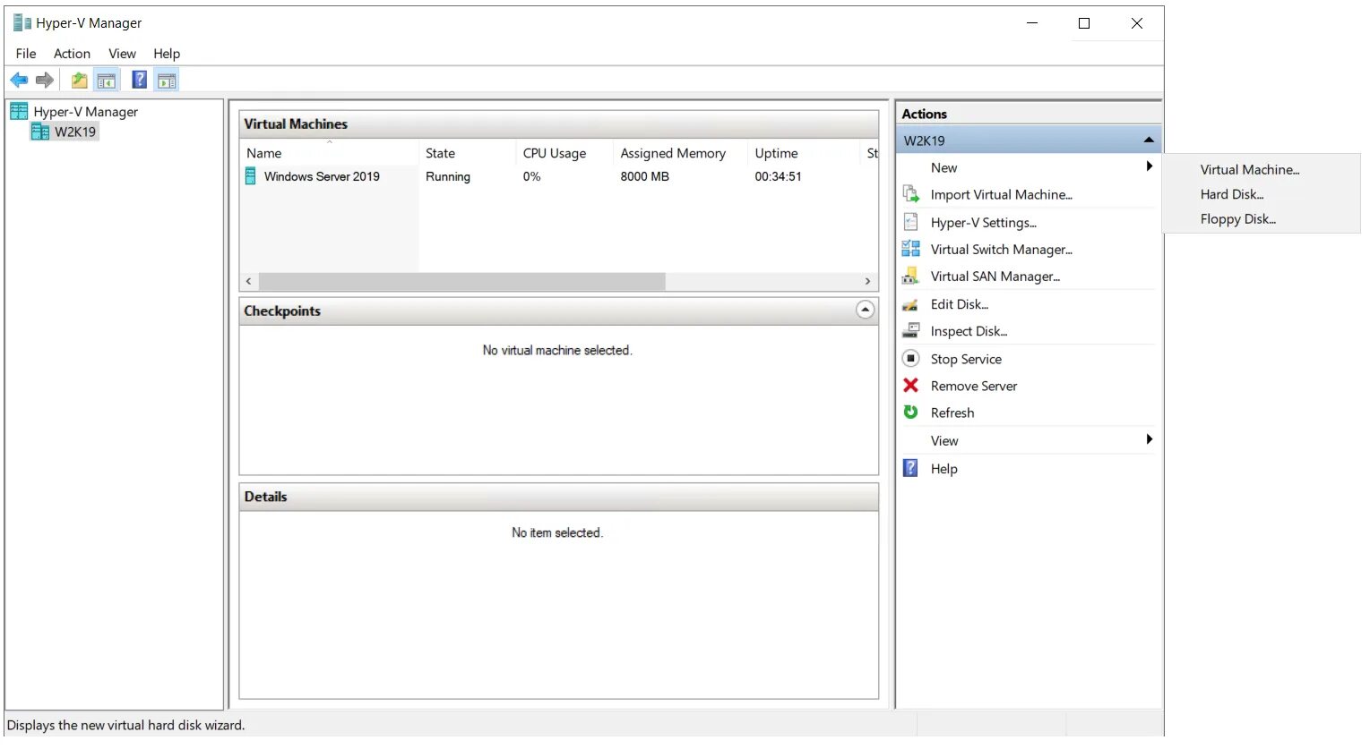Select Hyper-V Manager root in tree
The width and height of the screenshot is (1370, 749).
85,112
